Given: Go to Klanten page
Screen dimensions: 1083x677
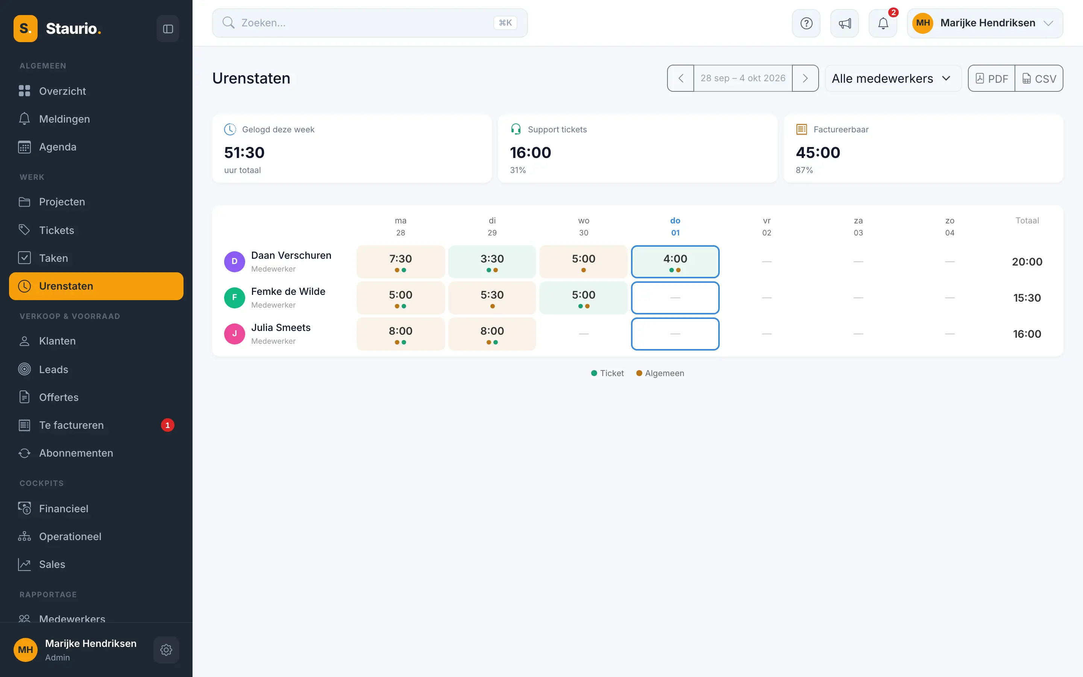Looking at the screenshot, I should 96,341.
